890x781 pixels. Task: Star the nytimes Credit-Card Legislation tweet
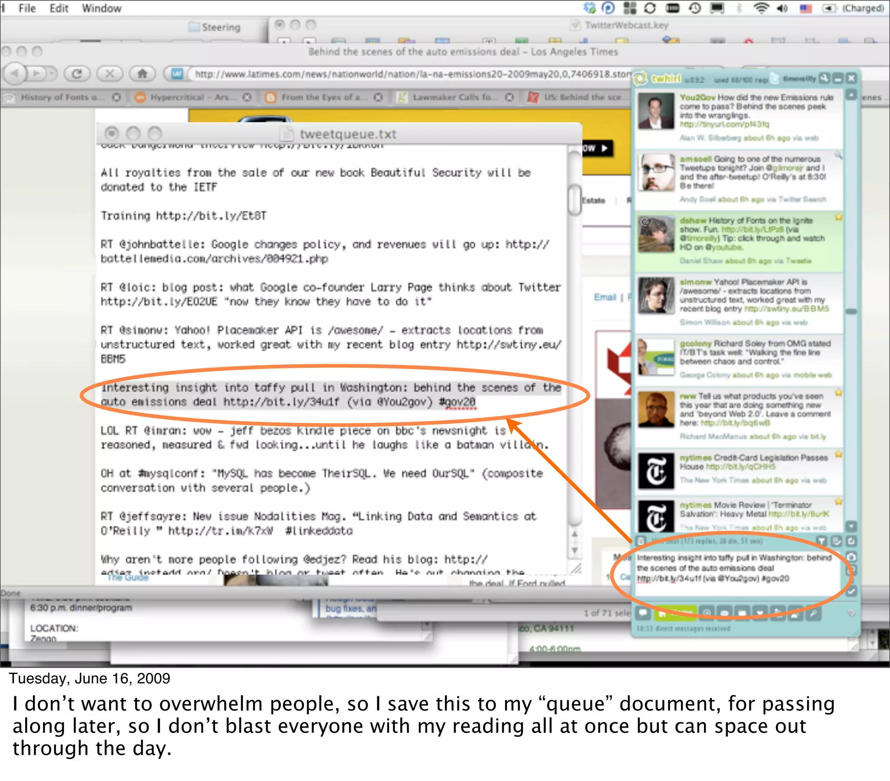pyautogui.click(x=838, y=454)
